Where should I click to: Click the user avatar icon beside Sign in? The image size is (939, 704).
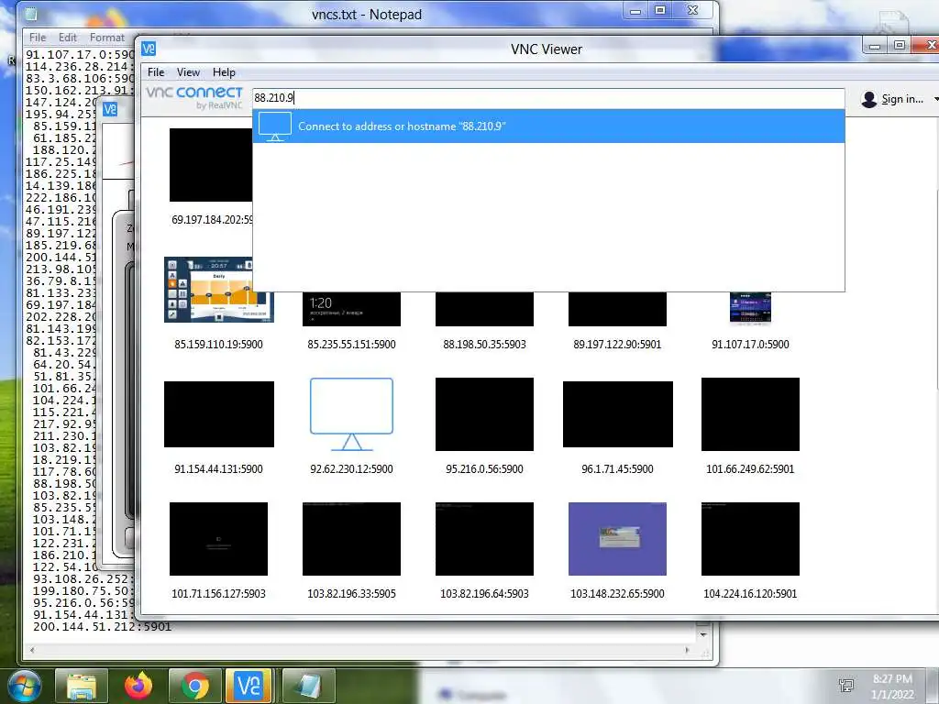tap(869, 99)
